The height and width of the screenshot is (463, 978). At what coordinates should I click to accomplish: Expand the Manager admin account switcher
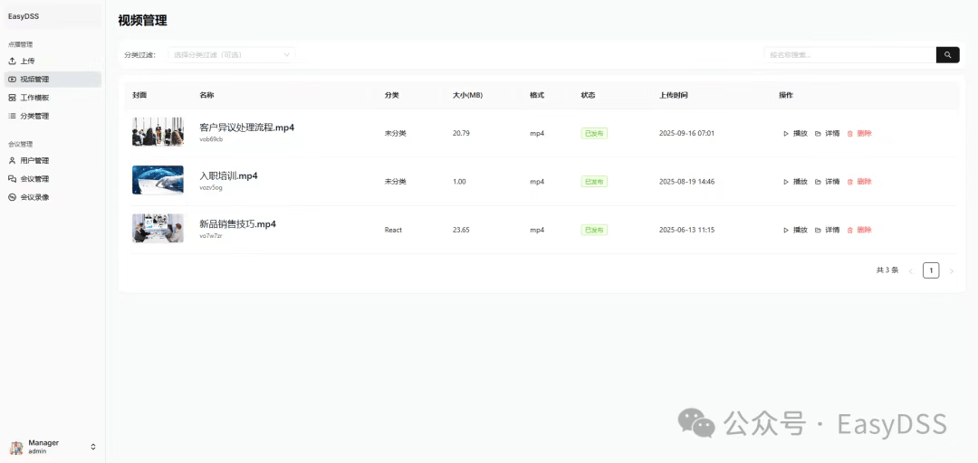(x=92, y=447)
